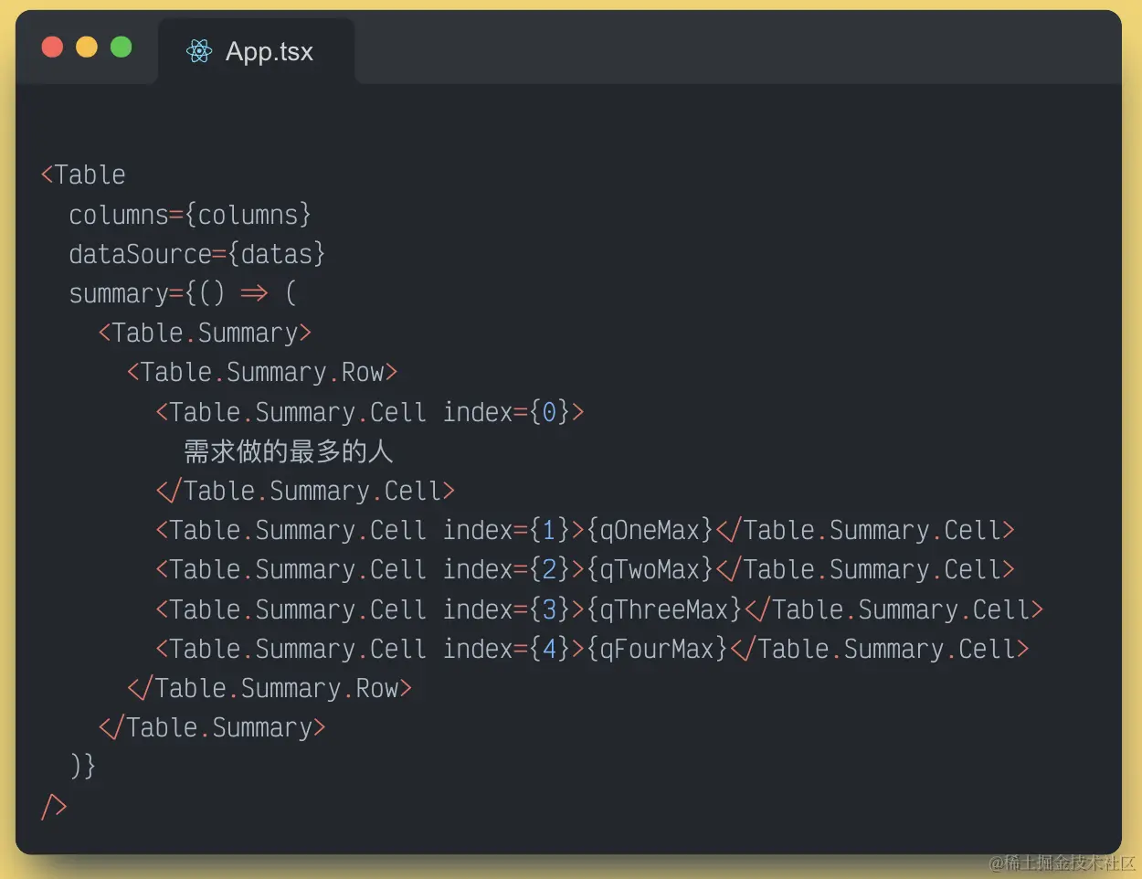Click the columns={columns} prop
The image size is (1142, 879).
(189, 215)
